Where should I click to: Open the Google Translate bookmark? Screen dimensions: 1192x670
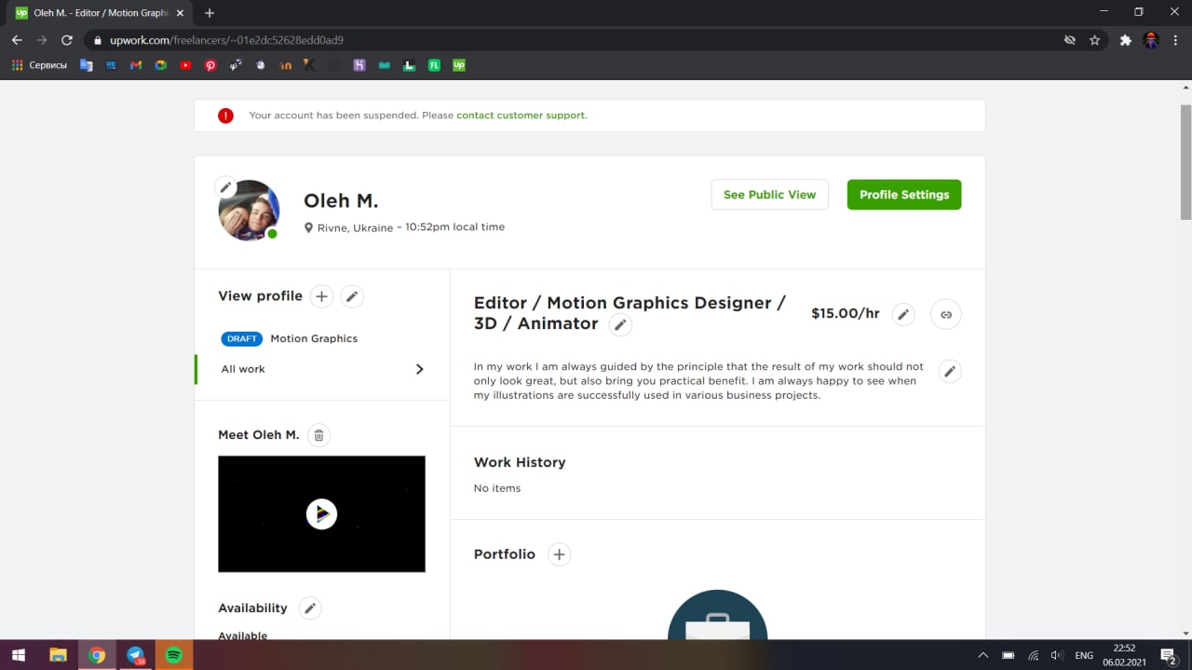click(x=87, y=65)
